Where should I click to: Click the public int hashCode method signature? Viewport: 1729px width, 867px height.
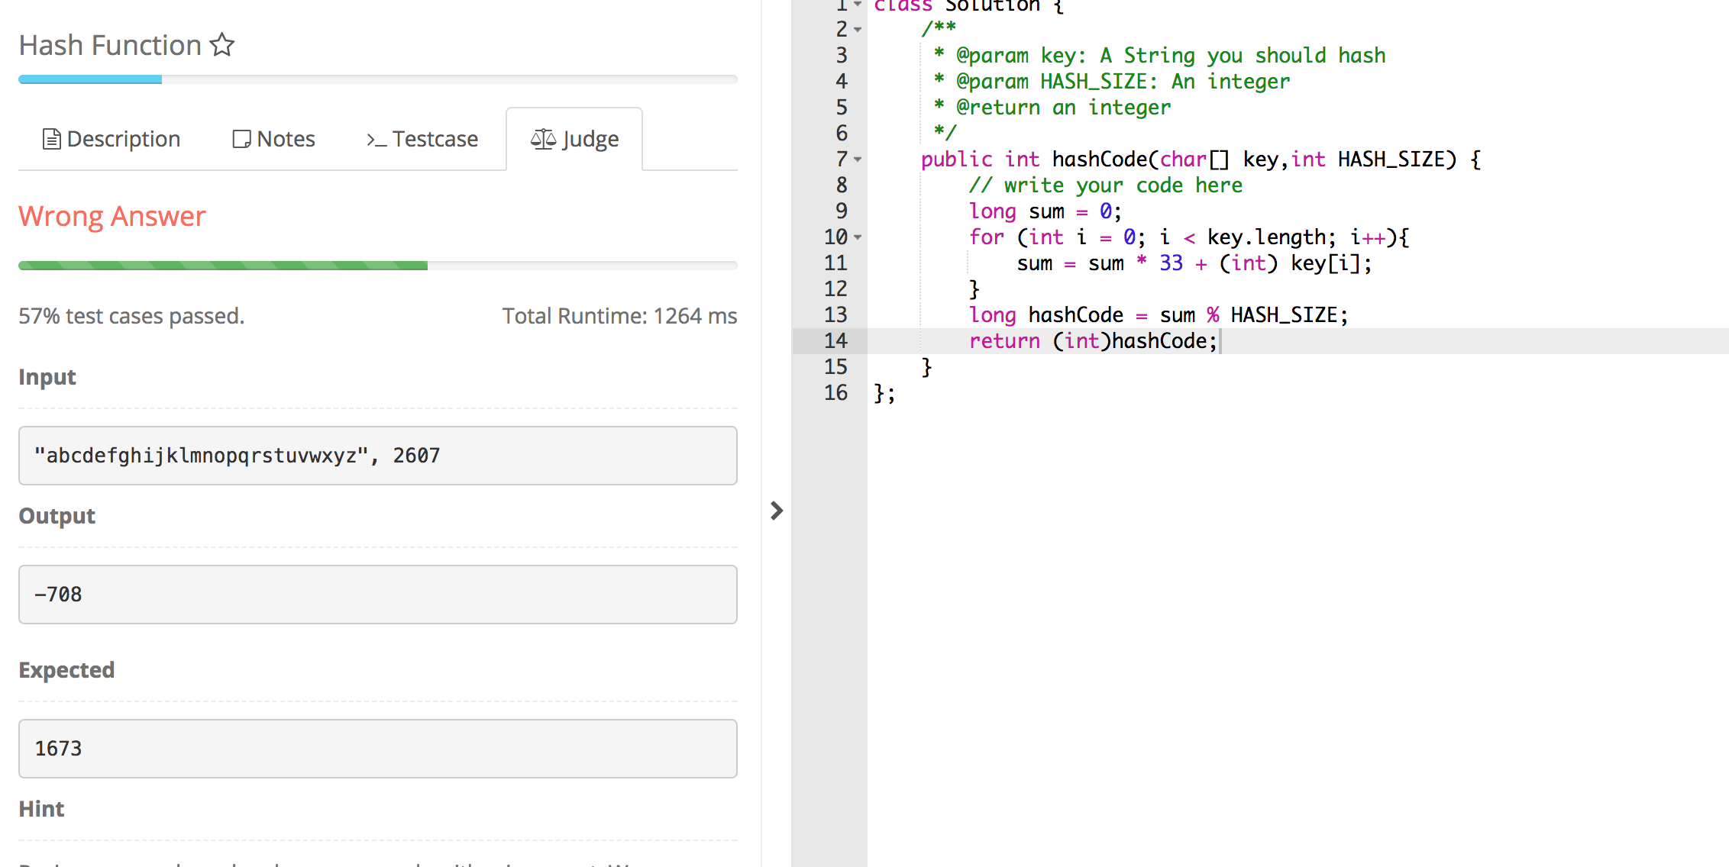click(1201, 160)
